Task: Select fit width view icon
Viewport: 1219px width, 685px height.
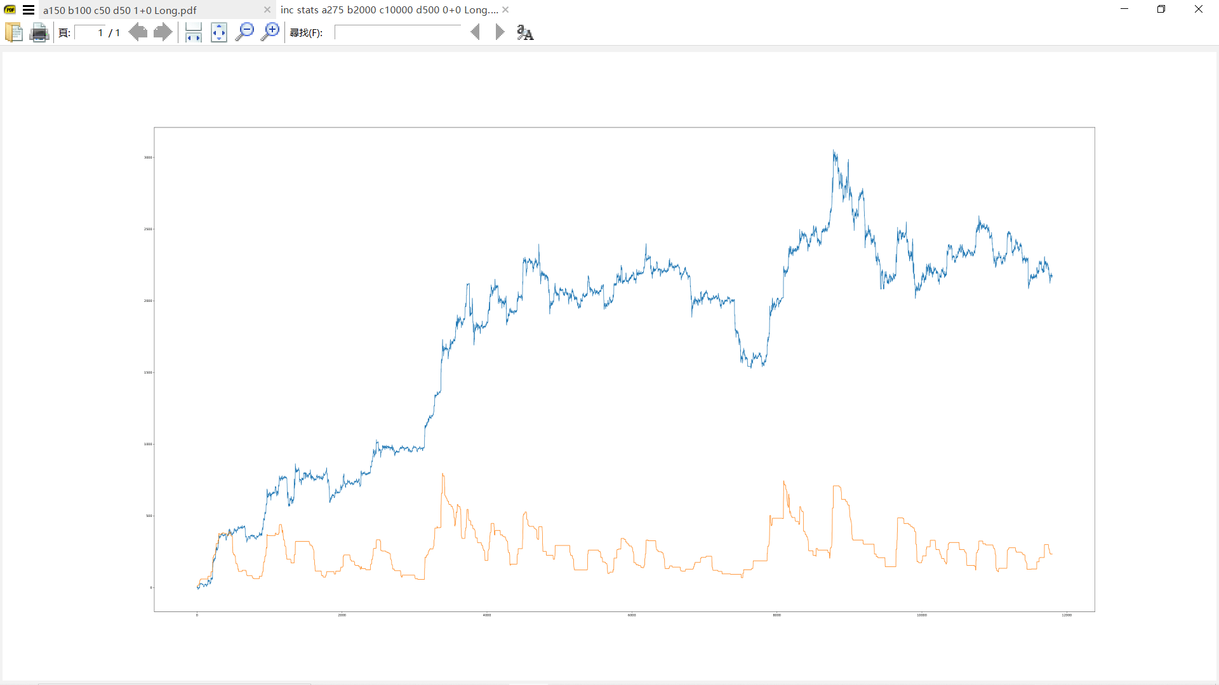Action: click(194, 32)
